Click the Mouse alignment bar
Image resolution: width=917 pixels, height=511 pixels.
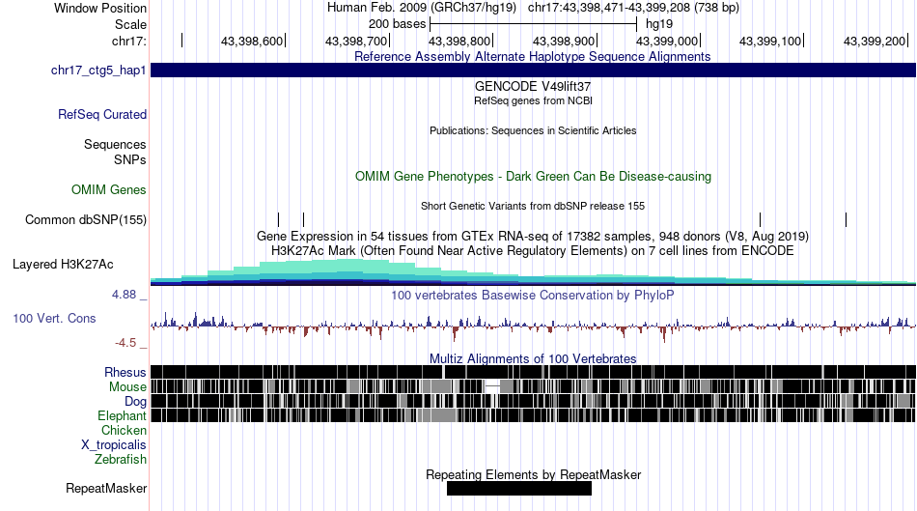tap(533, 386)
